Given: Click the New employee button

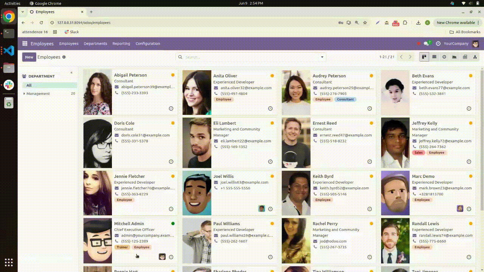Looking at the screenshot, I should (x=29, y=57).
